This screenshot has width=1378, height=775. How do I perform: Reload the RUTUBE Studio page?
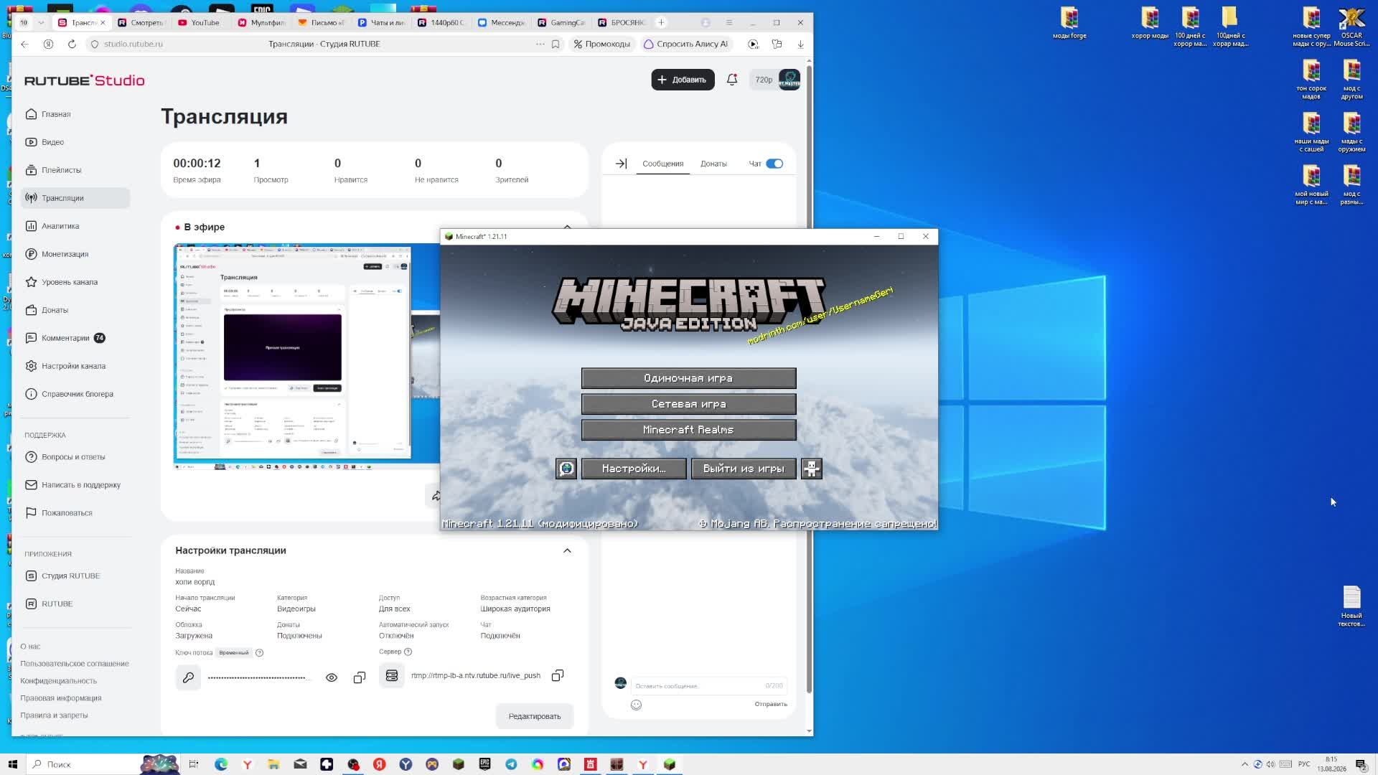pos(72,44)
